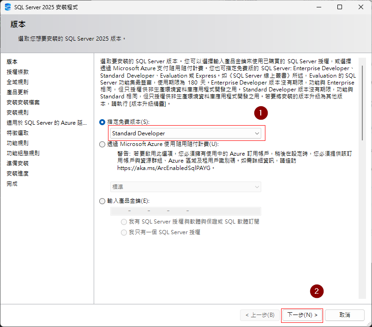
Task: Click the < 上一步(B) button
Action: [260, 315]
